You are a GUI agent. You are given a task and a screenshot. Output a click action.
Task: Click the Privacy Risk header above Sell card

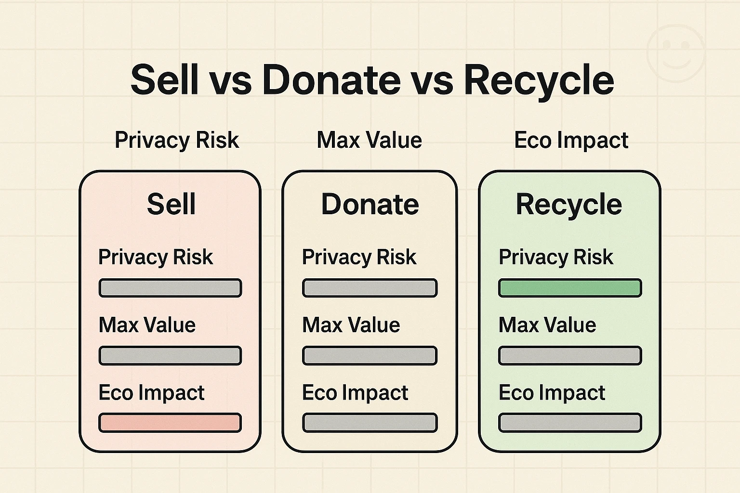177,140
